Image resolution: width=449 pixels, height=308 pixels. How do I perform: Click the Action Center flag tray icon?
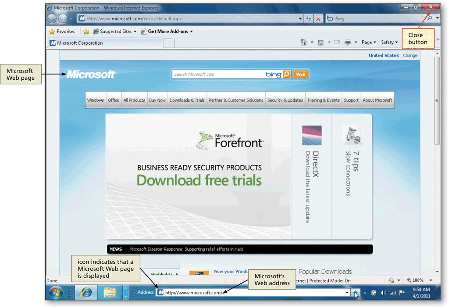(403, 293)
